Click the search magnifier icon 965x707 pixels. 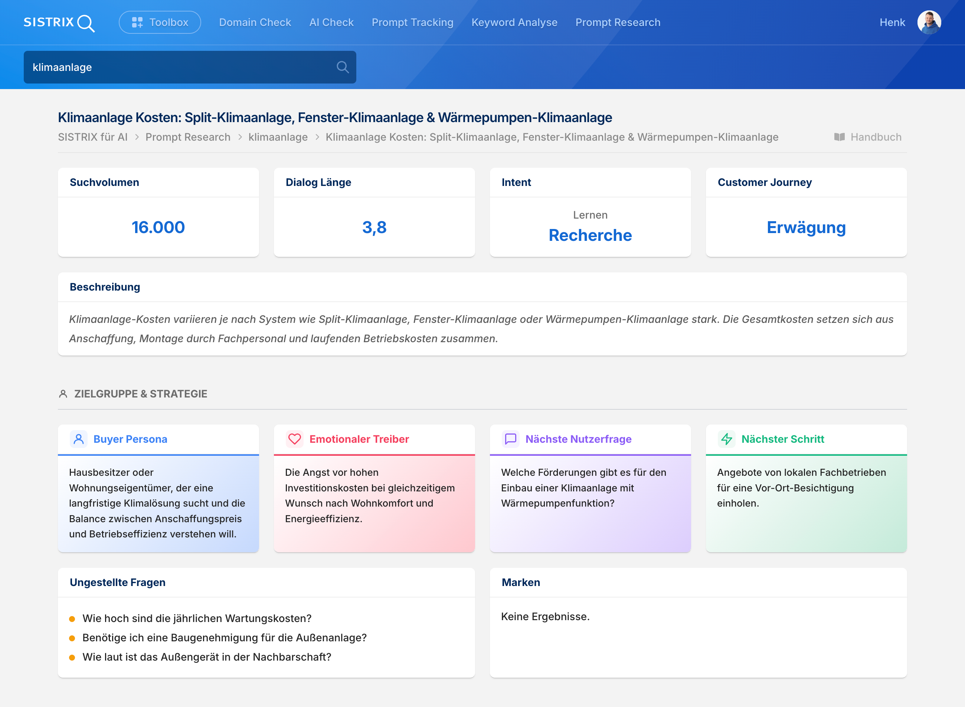click(x=342, y=67)
